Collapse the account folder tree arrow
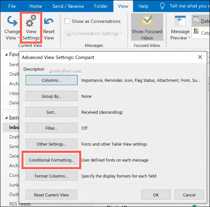The width and height of the screenshot is (210, 207). pyautogui.click(x=6, y=118)
